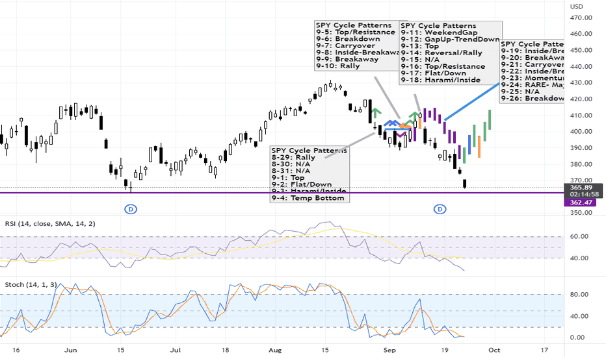The height and width of the screenshot is (357, 606).
Task: Select the 9-11 SPY Cycle Patterns note
Action: pos(451,53)
